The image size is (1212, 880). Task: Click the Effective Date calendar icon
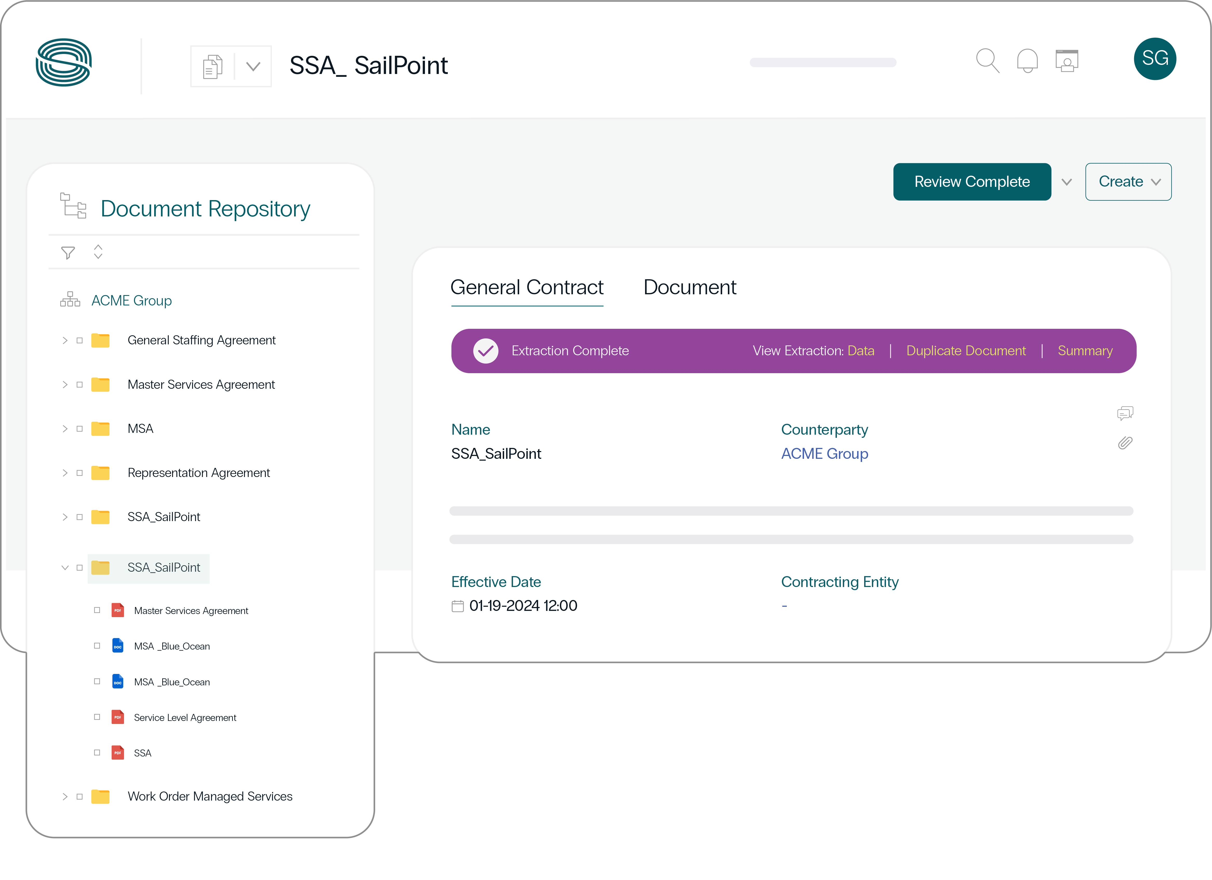[x=457, y=606]
